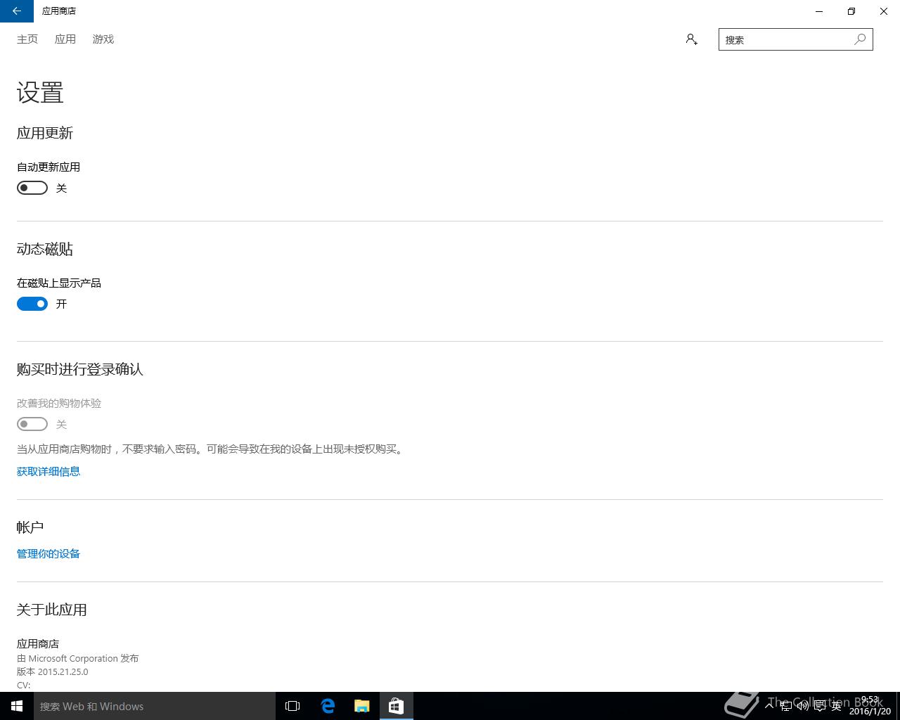
Task: Click the 由 Microsoft Corporation 发布 text
Action: point(78,659)
